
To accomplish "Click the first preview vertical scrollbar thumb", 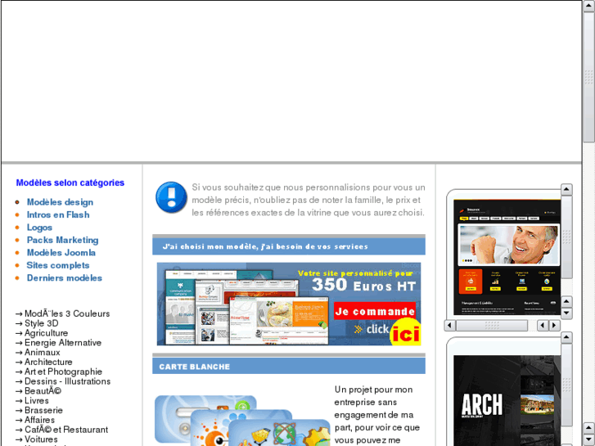I will point(566,237).
